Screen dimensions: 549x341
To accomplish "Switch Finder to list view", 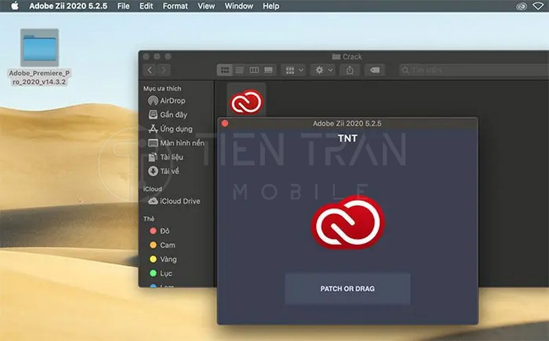I will point(240,70).
